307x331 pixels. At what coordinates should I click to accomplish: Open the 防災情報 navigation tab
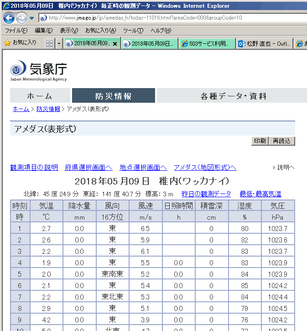(x=114, y=95)
